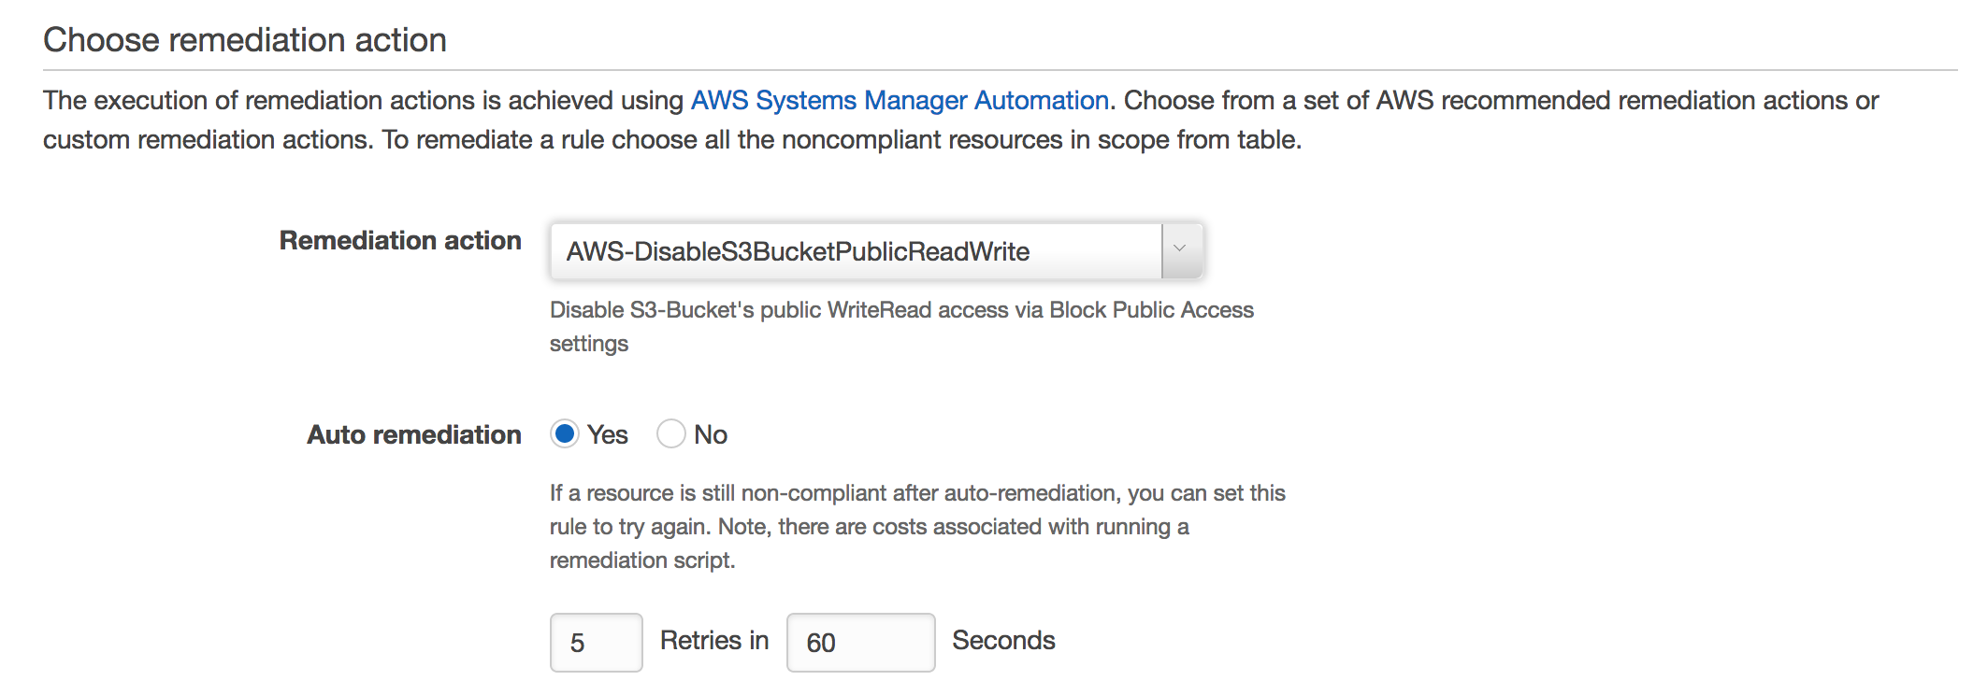The height and width of the screenshot is (695, 1973).
Task: Click the 'Disable S3-Bucket's public WriteRead' description
Action: tap(900, 310)
